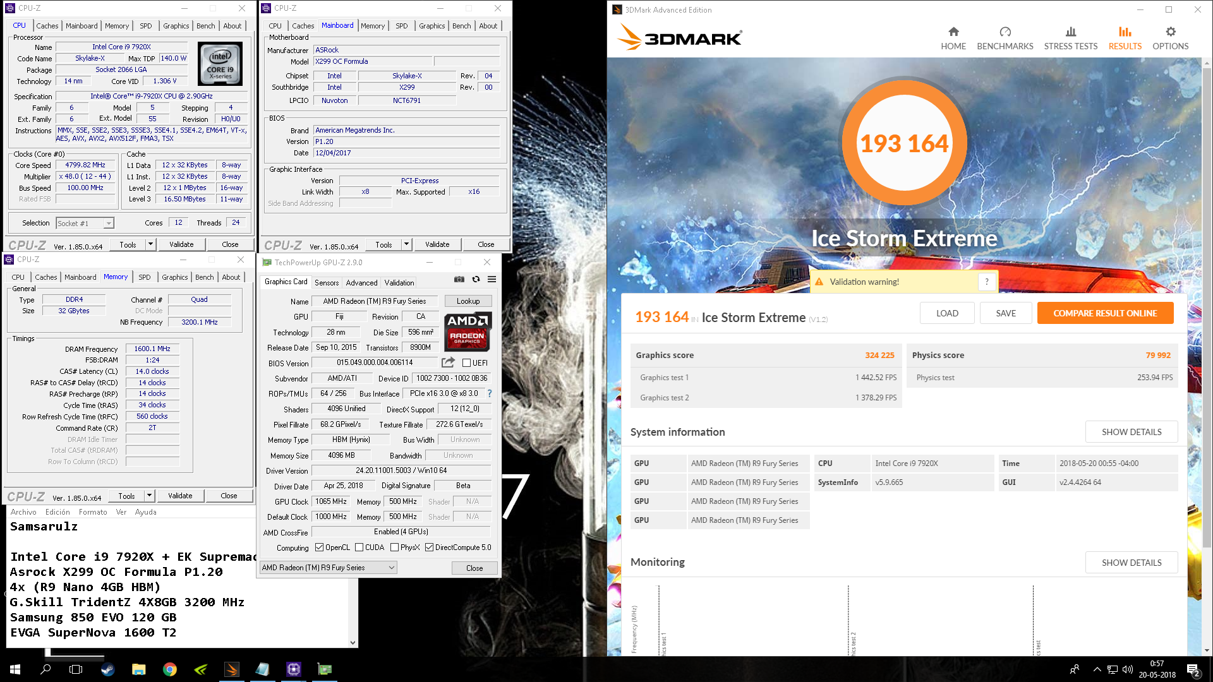
Task: Expand Tools dropdown arrow in Memory window
Action: click(149, 496)
